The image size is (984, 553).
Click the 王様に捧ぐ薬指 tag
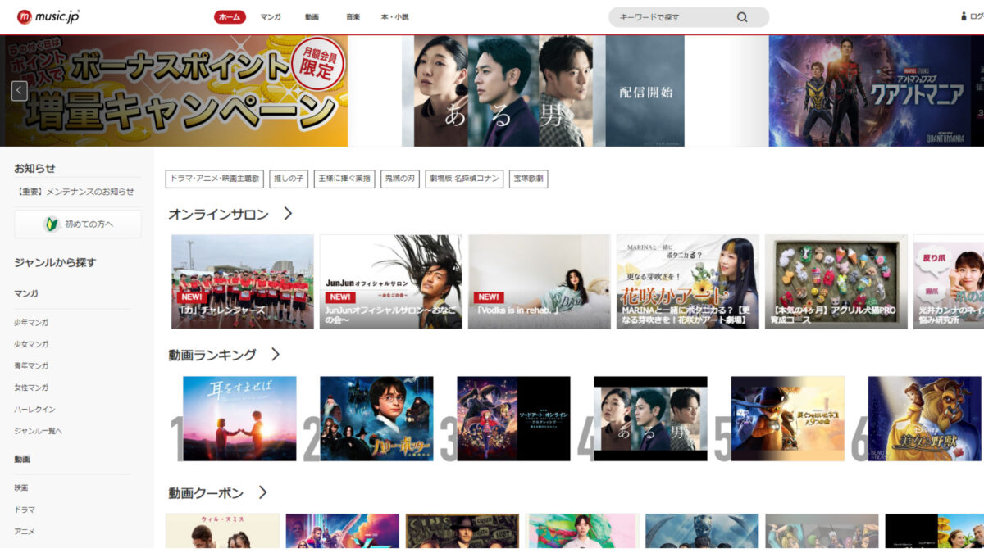click(344, 179)
